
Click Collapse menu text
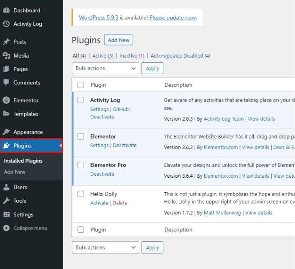[x=30, y=228]
